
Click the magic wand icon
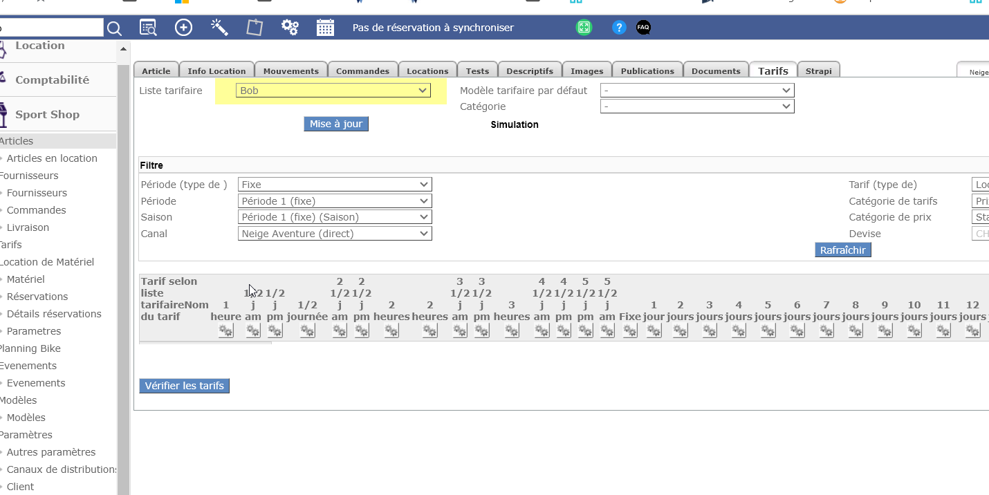(x=219, y=28)
